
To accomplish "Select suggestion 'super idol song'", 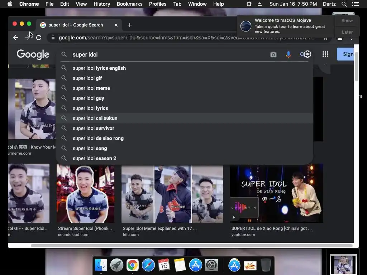I will coord(185,149).
